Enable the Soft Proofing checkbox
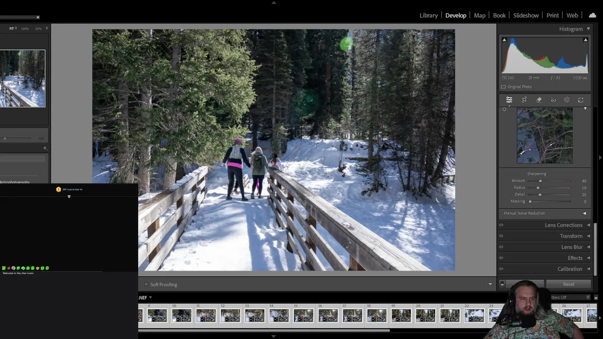The height and width of the screenshot is (339, 603). point(146,284)
